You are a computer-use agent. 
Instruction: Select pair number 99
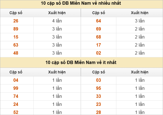pyautogui.click(x=16, y=88)
